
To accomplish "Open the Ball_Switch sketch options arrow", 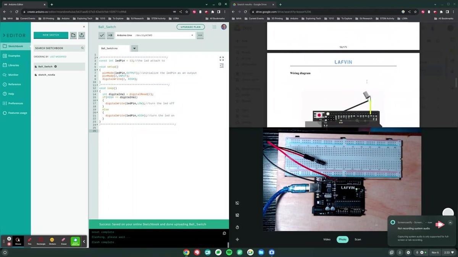I will [56, 66].
